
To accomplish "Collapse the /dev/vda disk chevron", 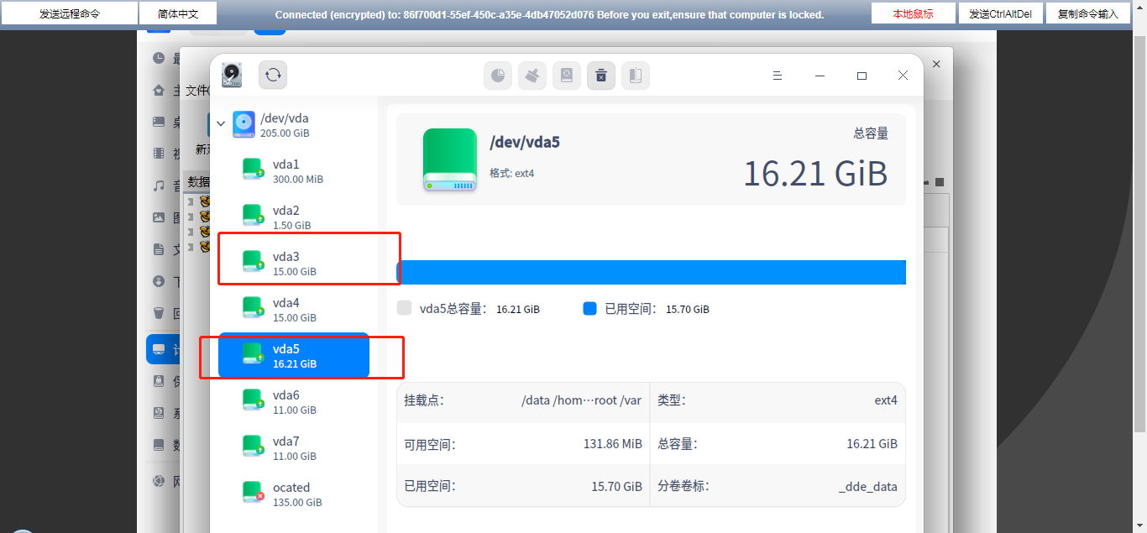I will point(221,124).
